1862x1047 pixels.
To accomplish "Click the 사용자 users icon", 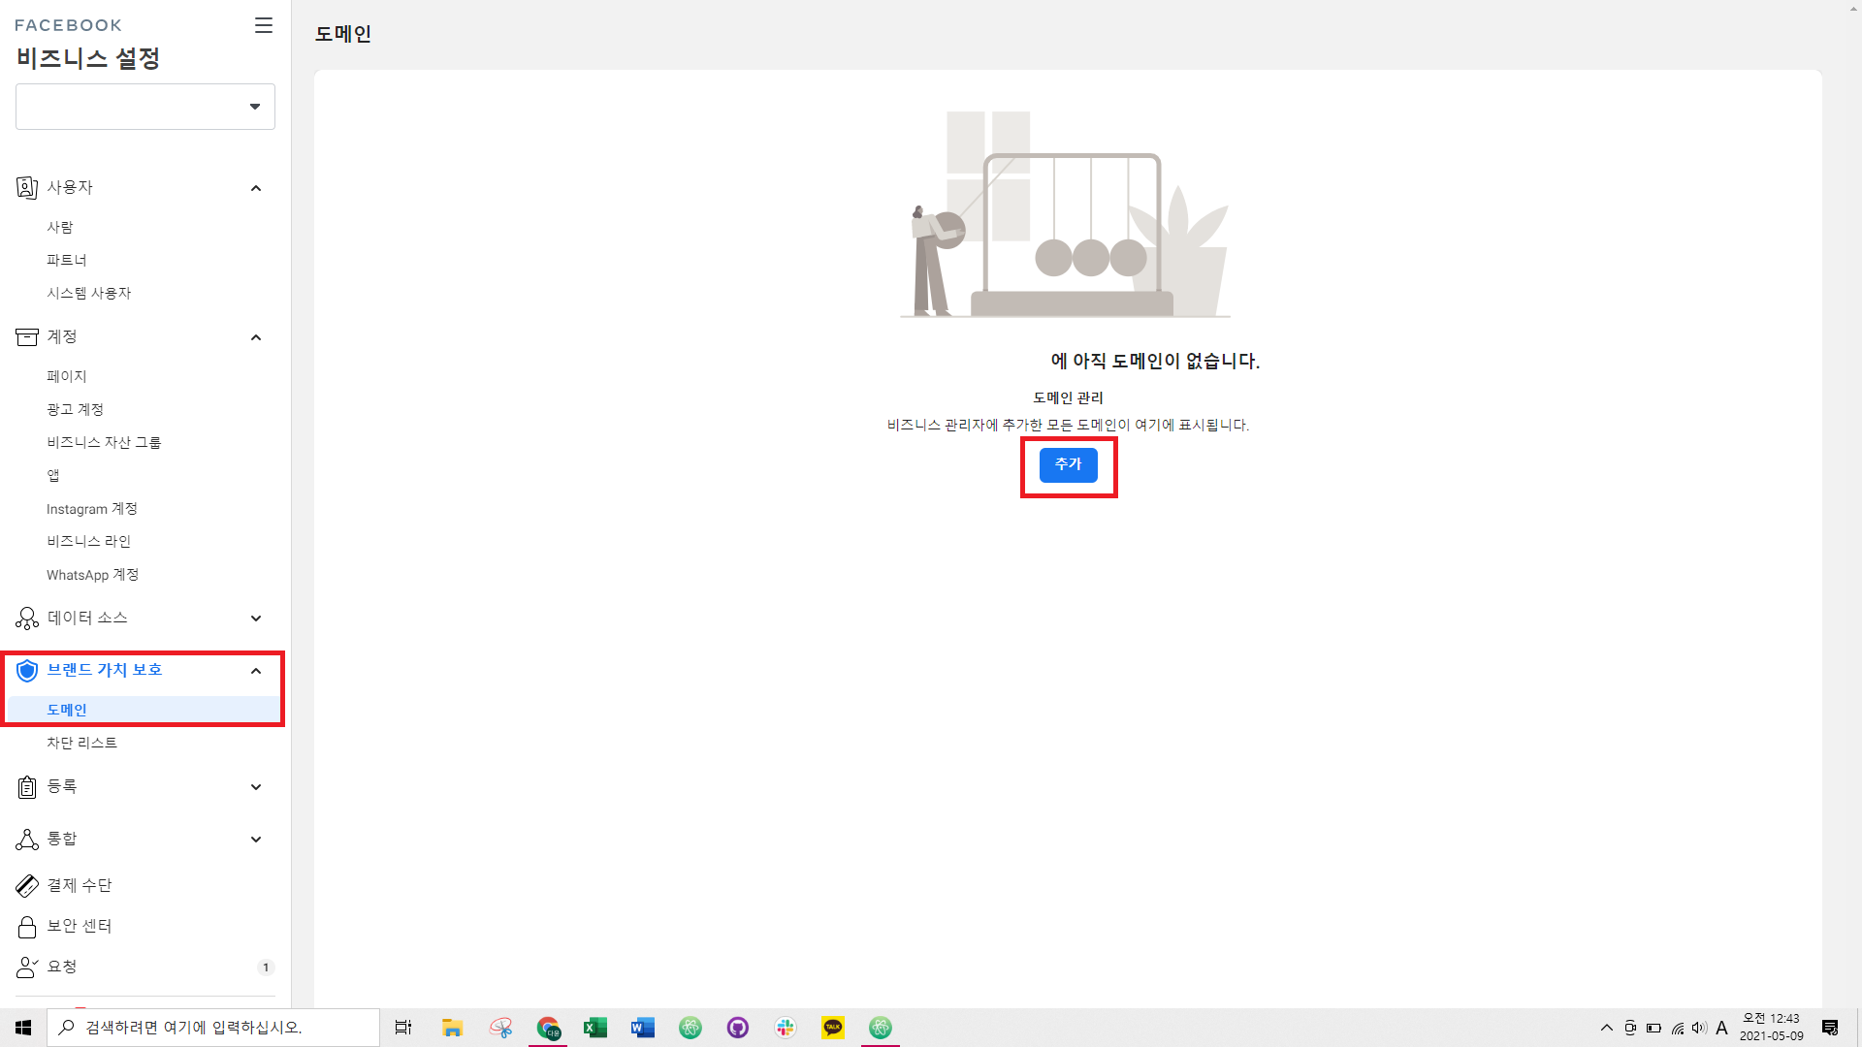I will click(x=27, y=187).
